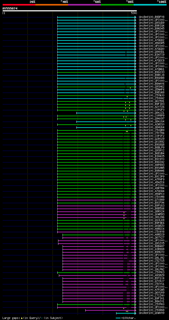Open the UniRef100_B9RIQ4 hit label
This screenshot has height=320, width=169.
tap(152, 26)
